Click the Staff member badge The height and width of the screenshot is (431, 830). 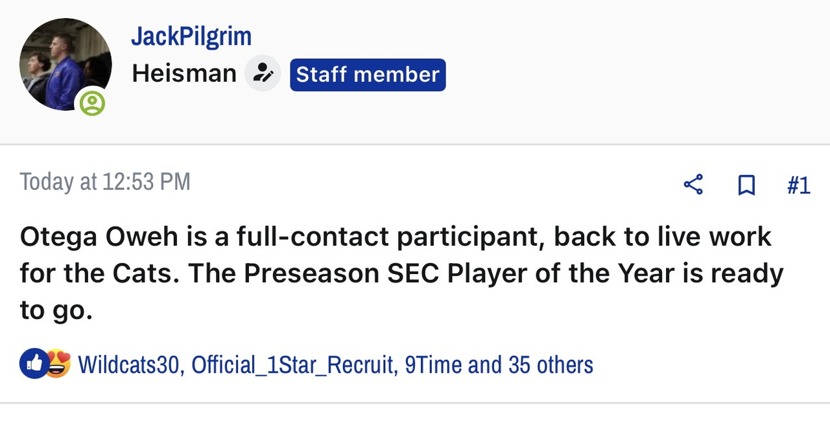(368, 75)
